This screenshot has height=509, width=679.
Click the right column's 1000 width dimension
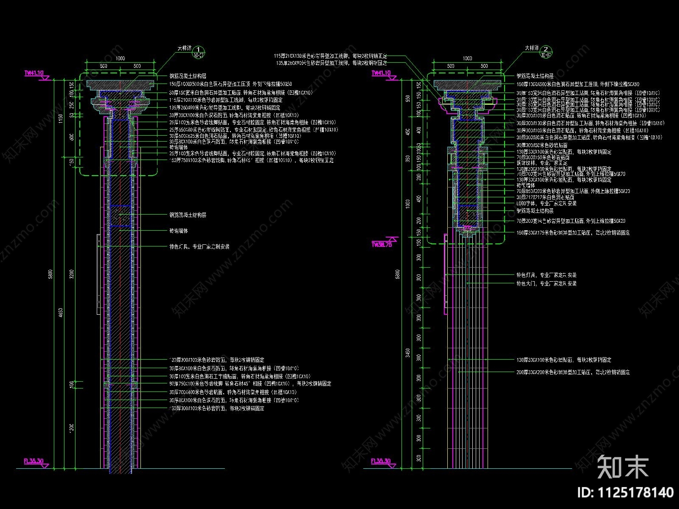pos(467,58)
